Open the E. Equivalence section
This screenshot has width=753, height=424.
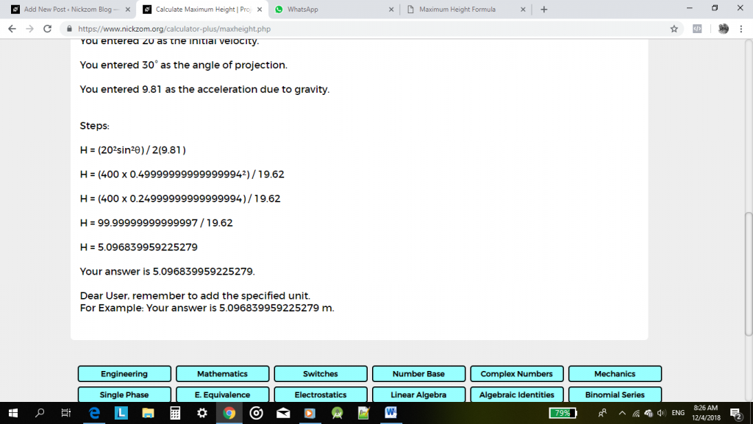coord(222,395)
